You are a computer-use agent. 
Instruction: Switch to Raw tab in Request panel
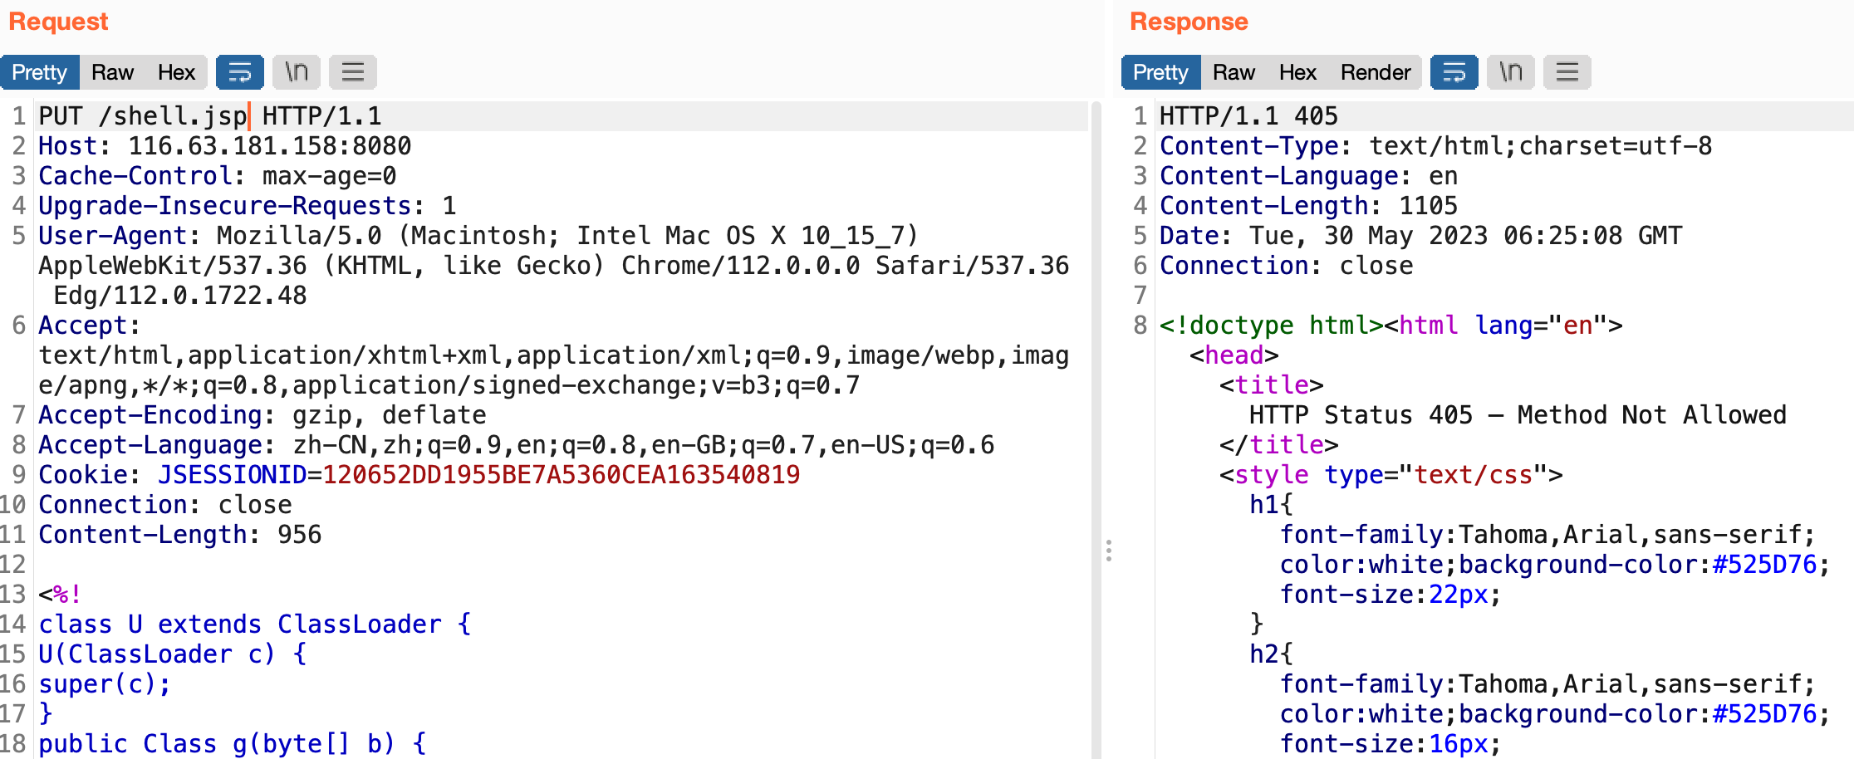[112, 72]
